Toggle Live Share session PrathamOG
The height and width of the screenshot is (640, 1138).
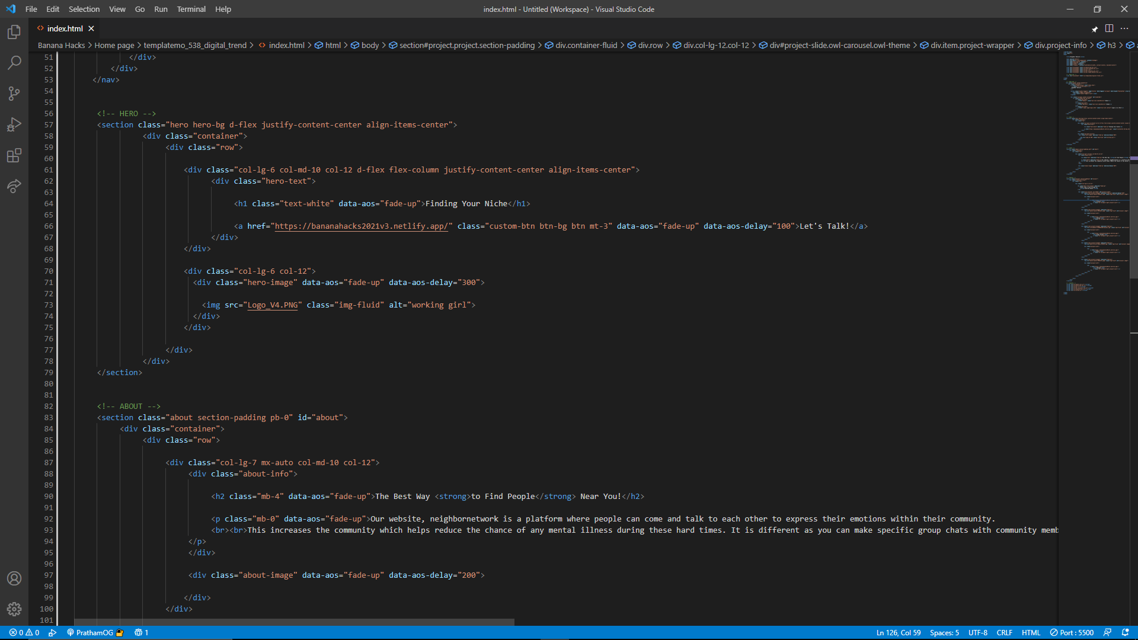[x=94, y=632]
